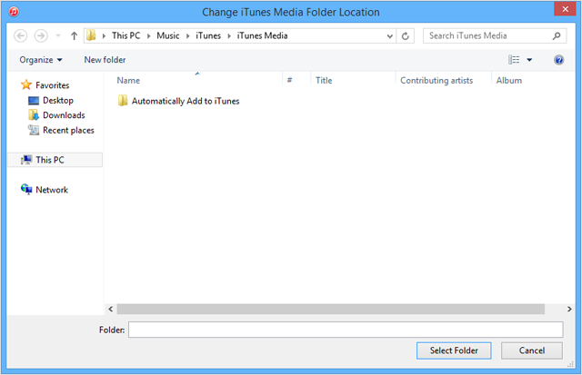Click the search magnifier icon
582x375 pixels.
tap(557, 35)
